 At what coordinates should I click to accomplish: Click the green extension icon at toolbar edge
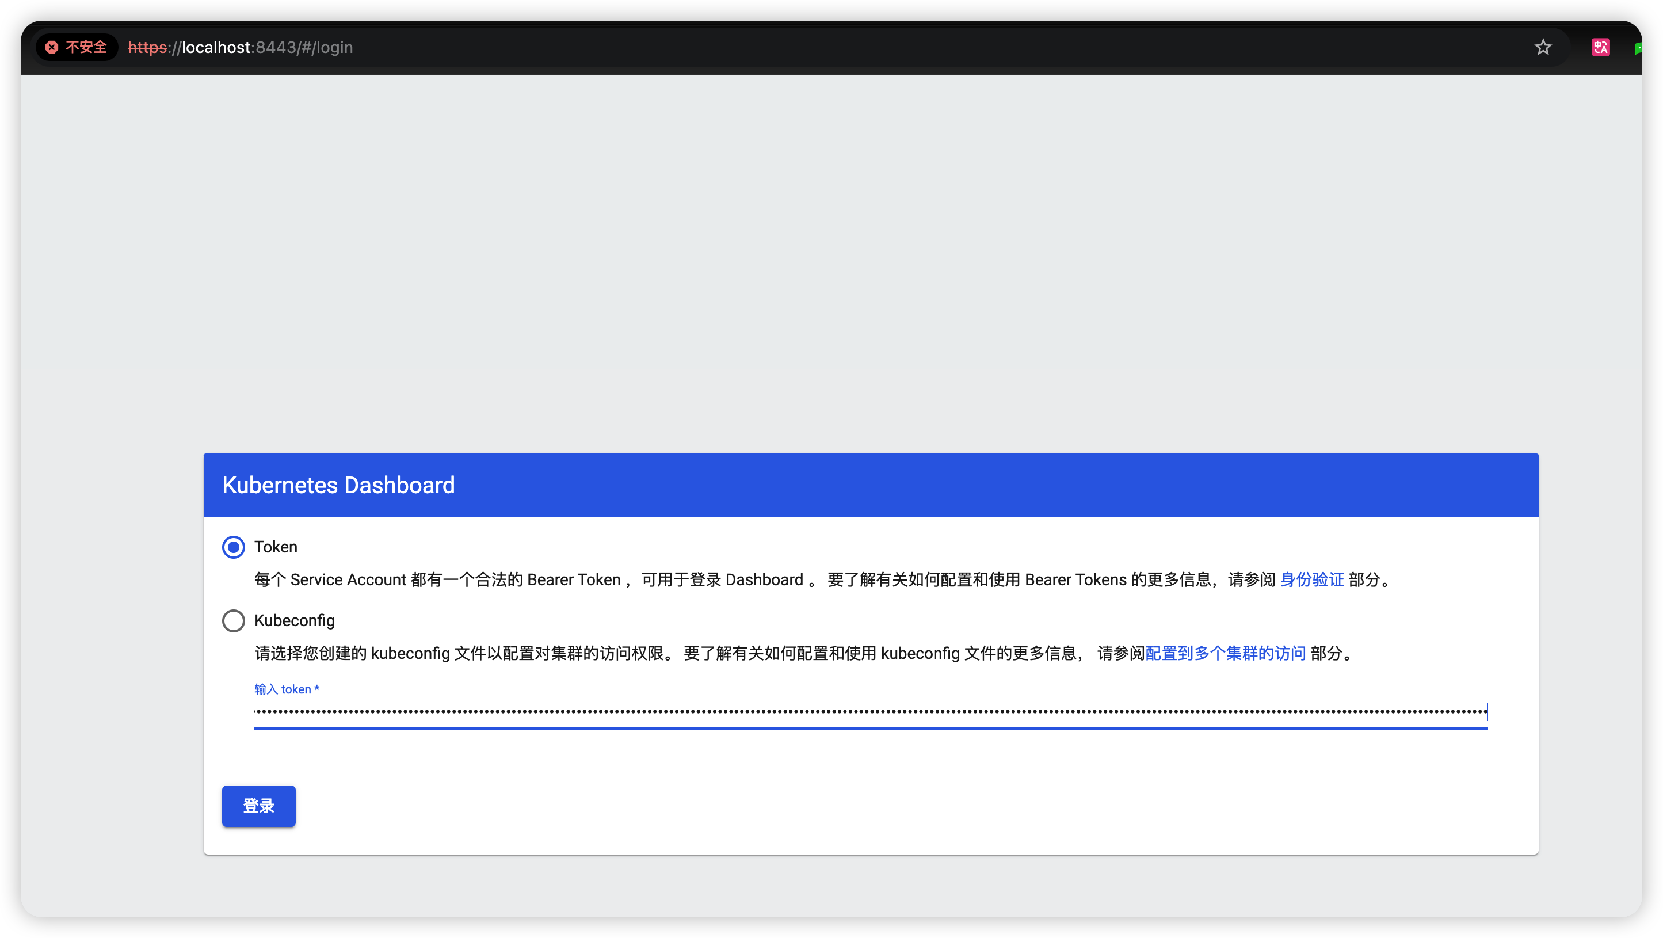pos(1638,48)
